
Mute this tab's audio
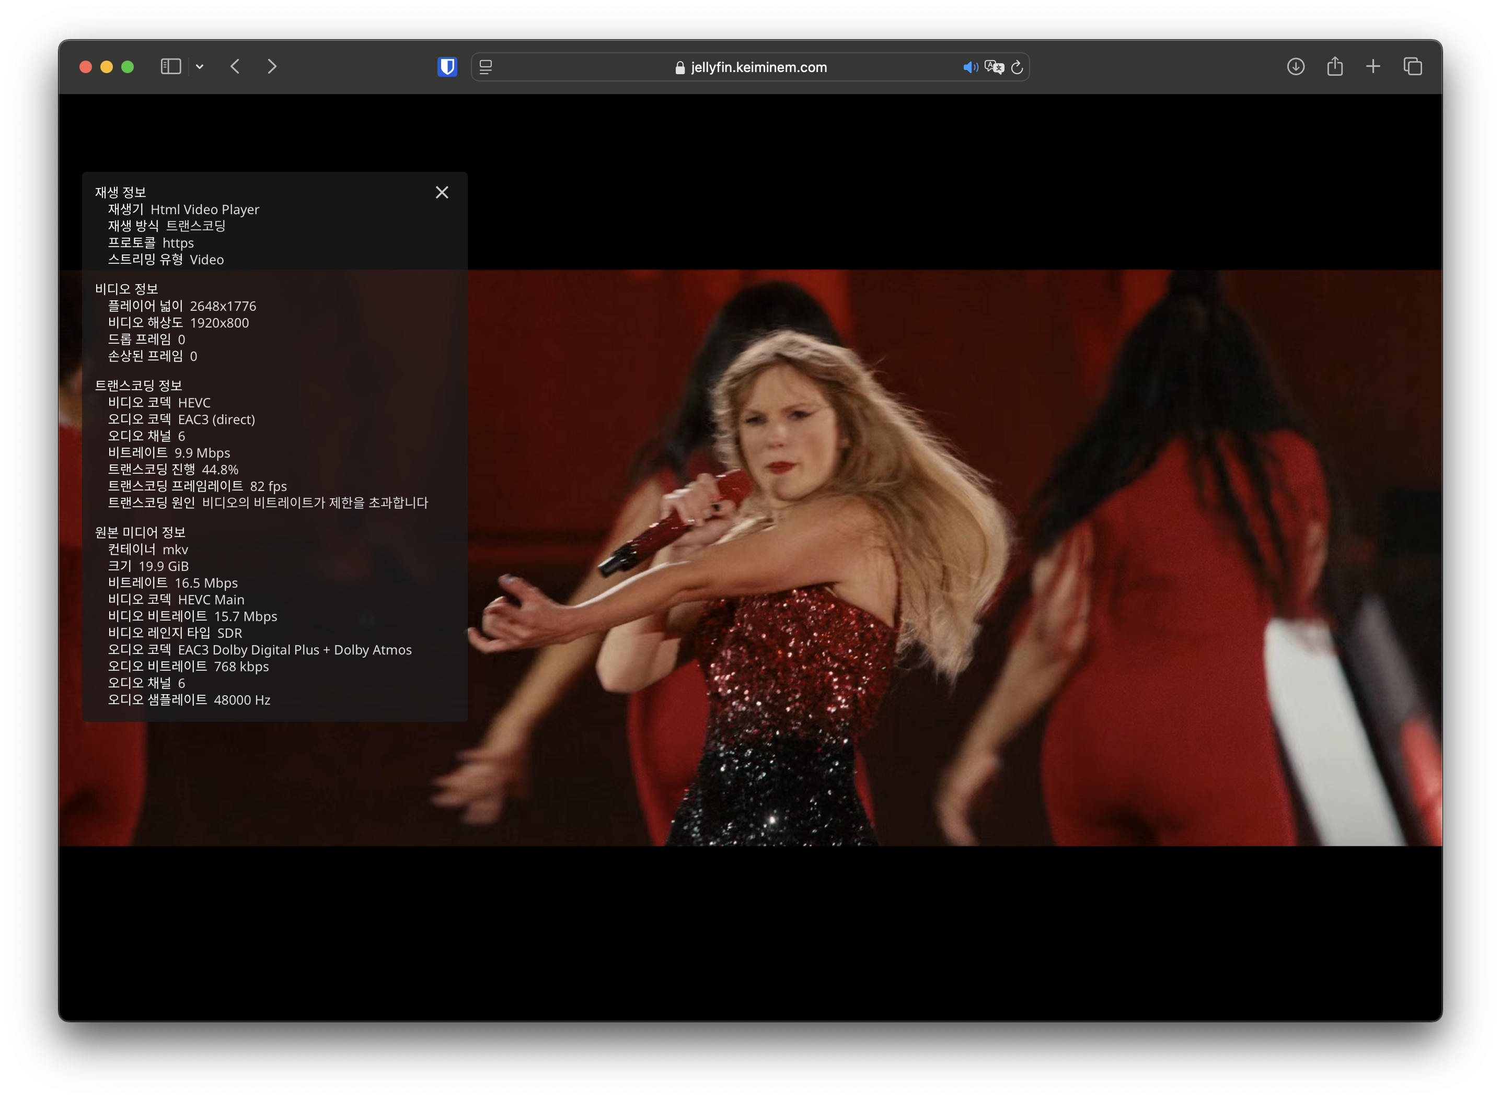[x=971, y=67]
